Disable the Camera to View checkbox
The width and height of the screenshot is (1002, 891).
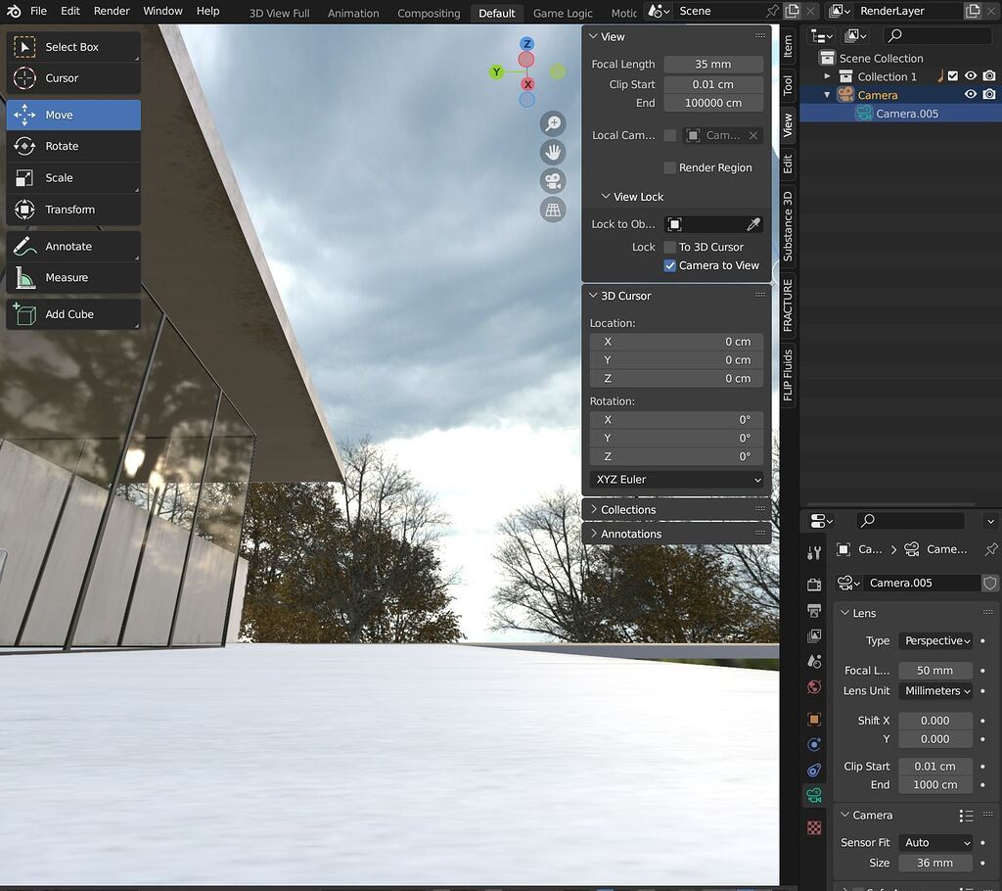point(671,265)
